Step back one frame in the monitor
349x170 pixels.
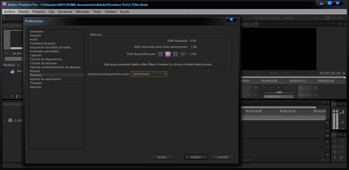pos(272,88)
